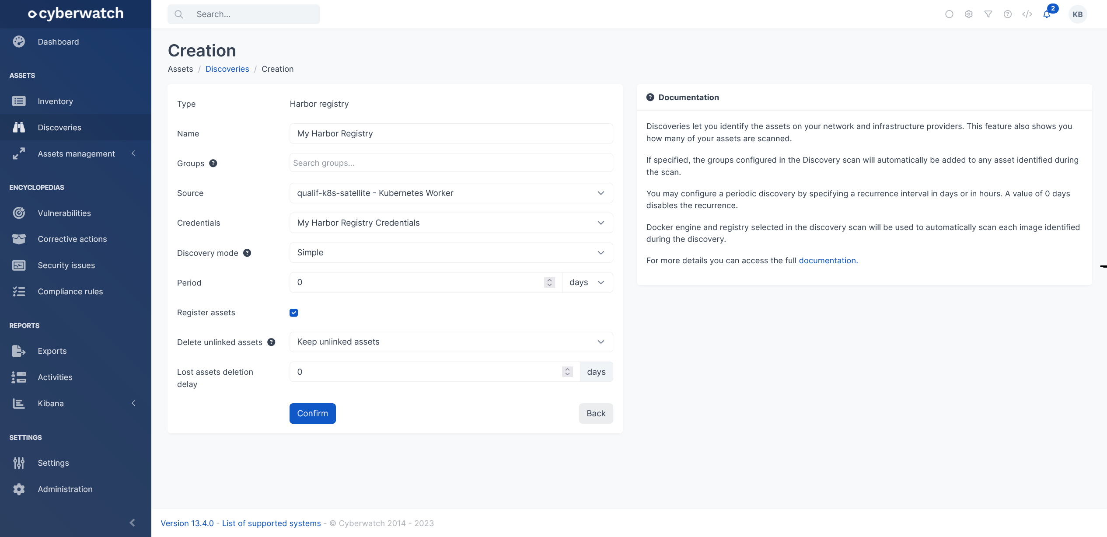Open the Period unit days dropdown
This screenshot has width=1107, height=537.
click(587, 282)
